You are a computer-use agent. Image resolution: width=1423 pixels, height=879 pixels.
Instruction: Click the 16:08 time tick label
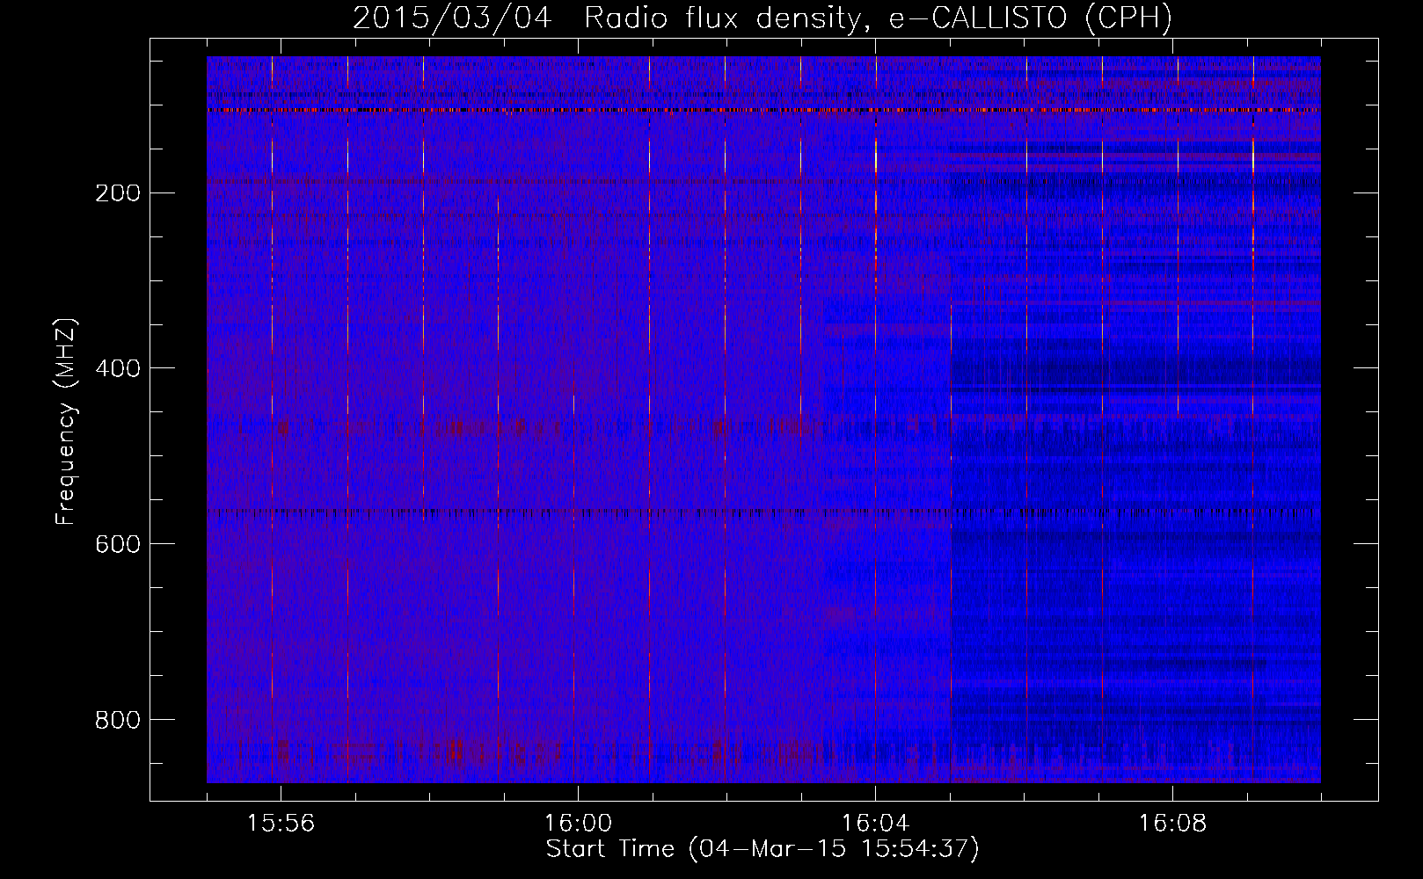[1172, 824]
